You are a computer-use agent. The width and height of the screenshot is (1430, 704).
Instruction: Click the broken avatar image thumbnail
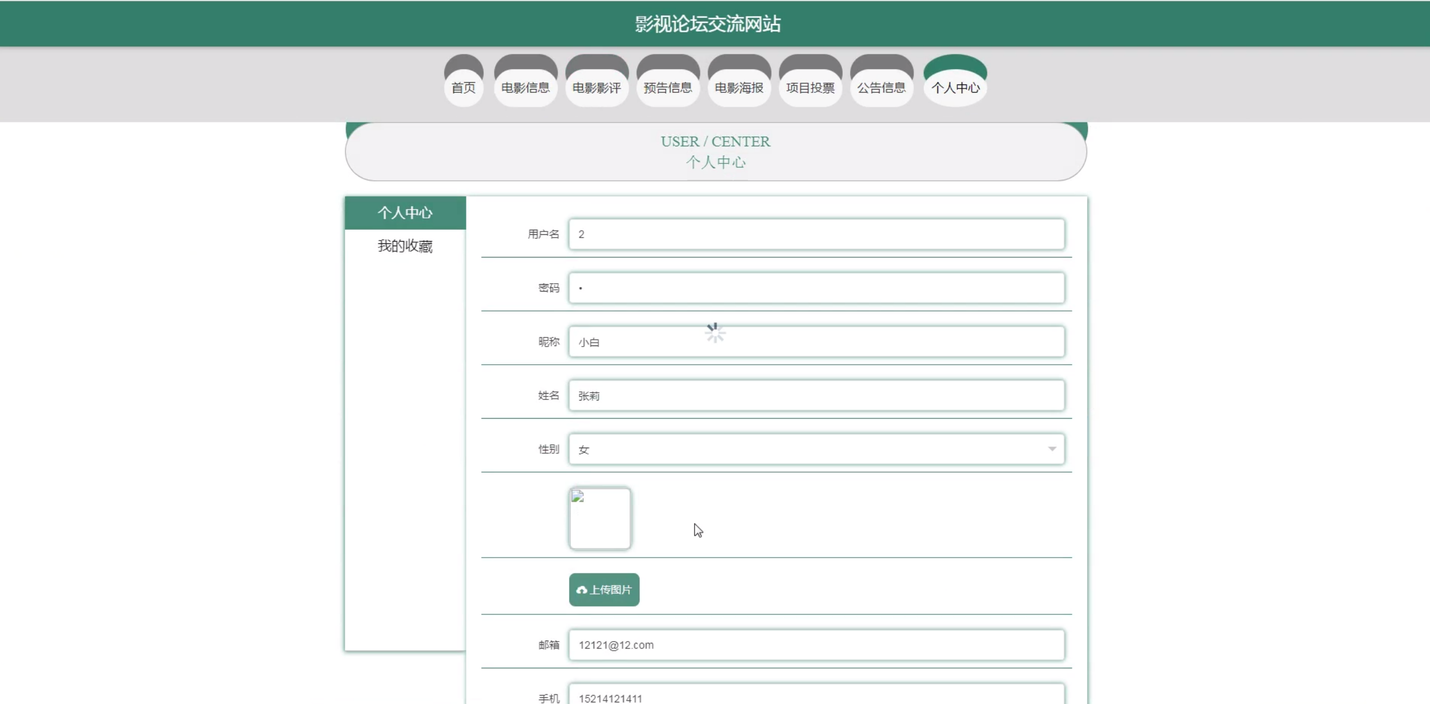pyautogui.click(x=600, y=518)
